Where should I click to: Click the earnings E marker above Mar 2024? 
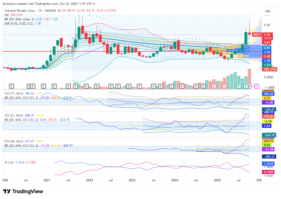coord(182,86)
